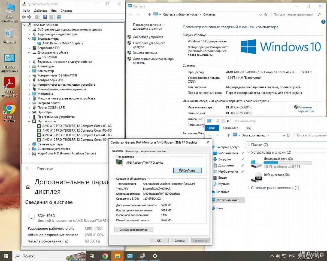Open the Adobe Acrobat DC desktop icon
Image resolution: width=327 pixels, height=261 pixels.
(9, 87)
